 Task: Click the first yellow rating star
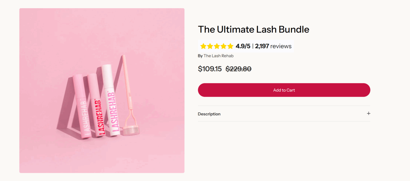click(x=203, y=46)
